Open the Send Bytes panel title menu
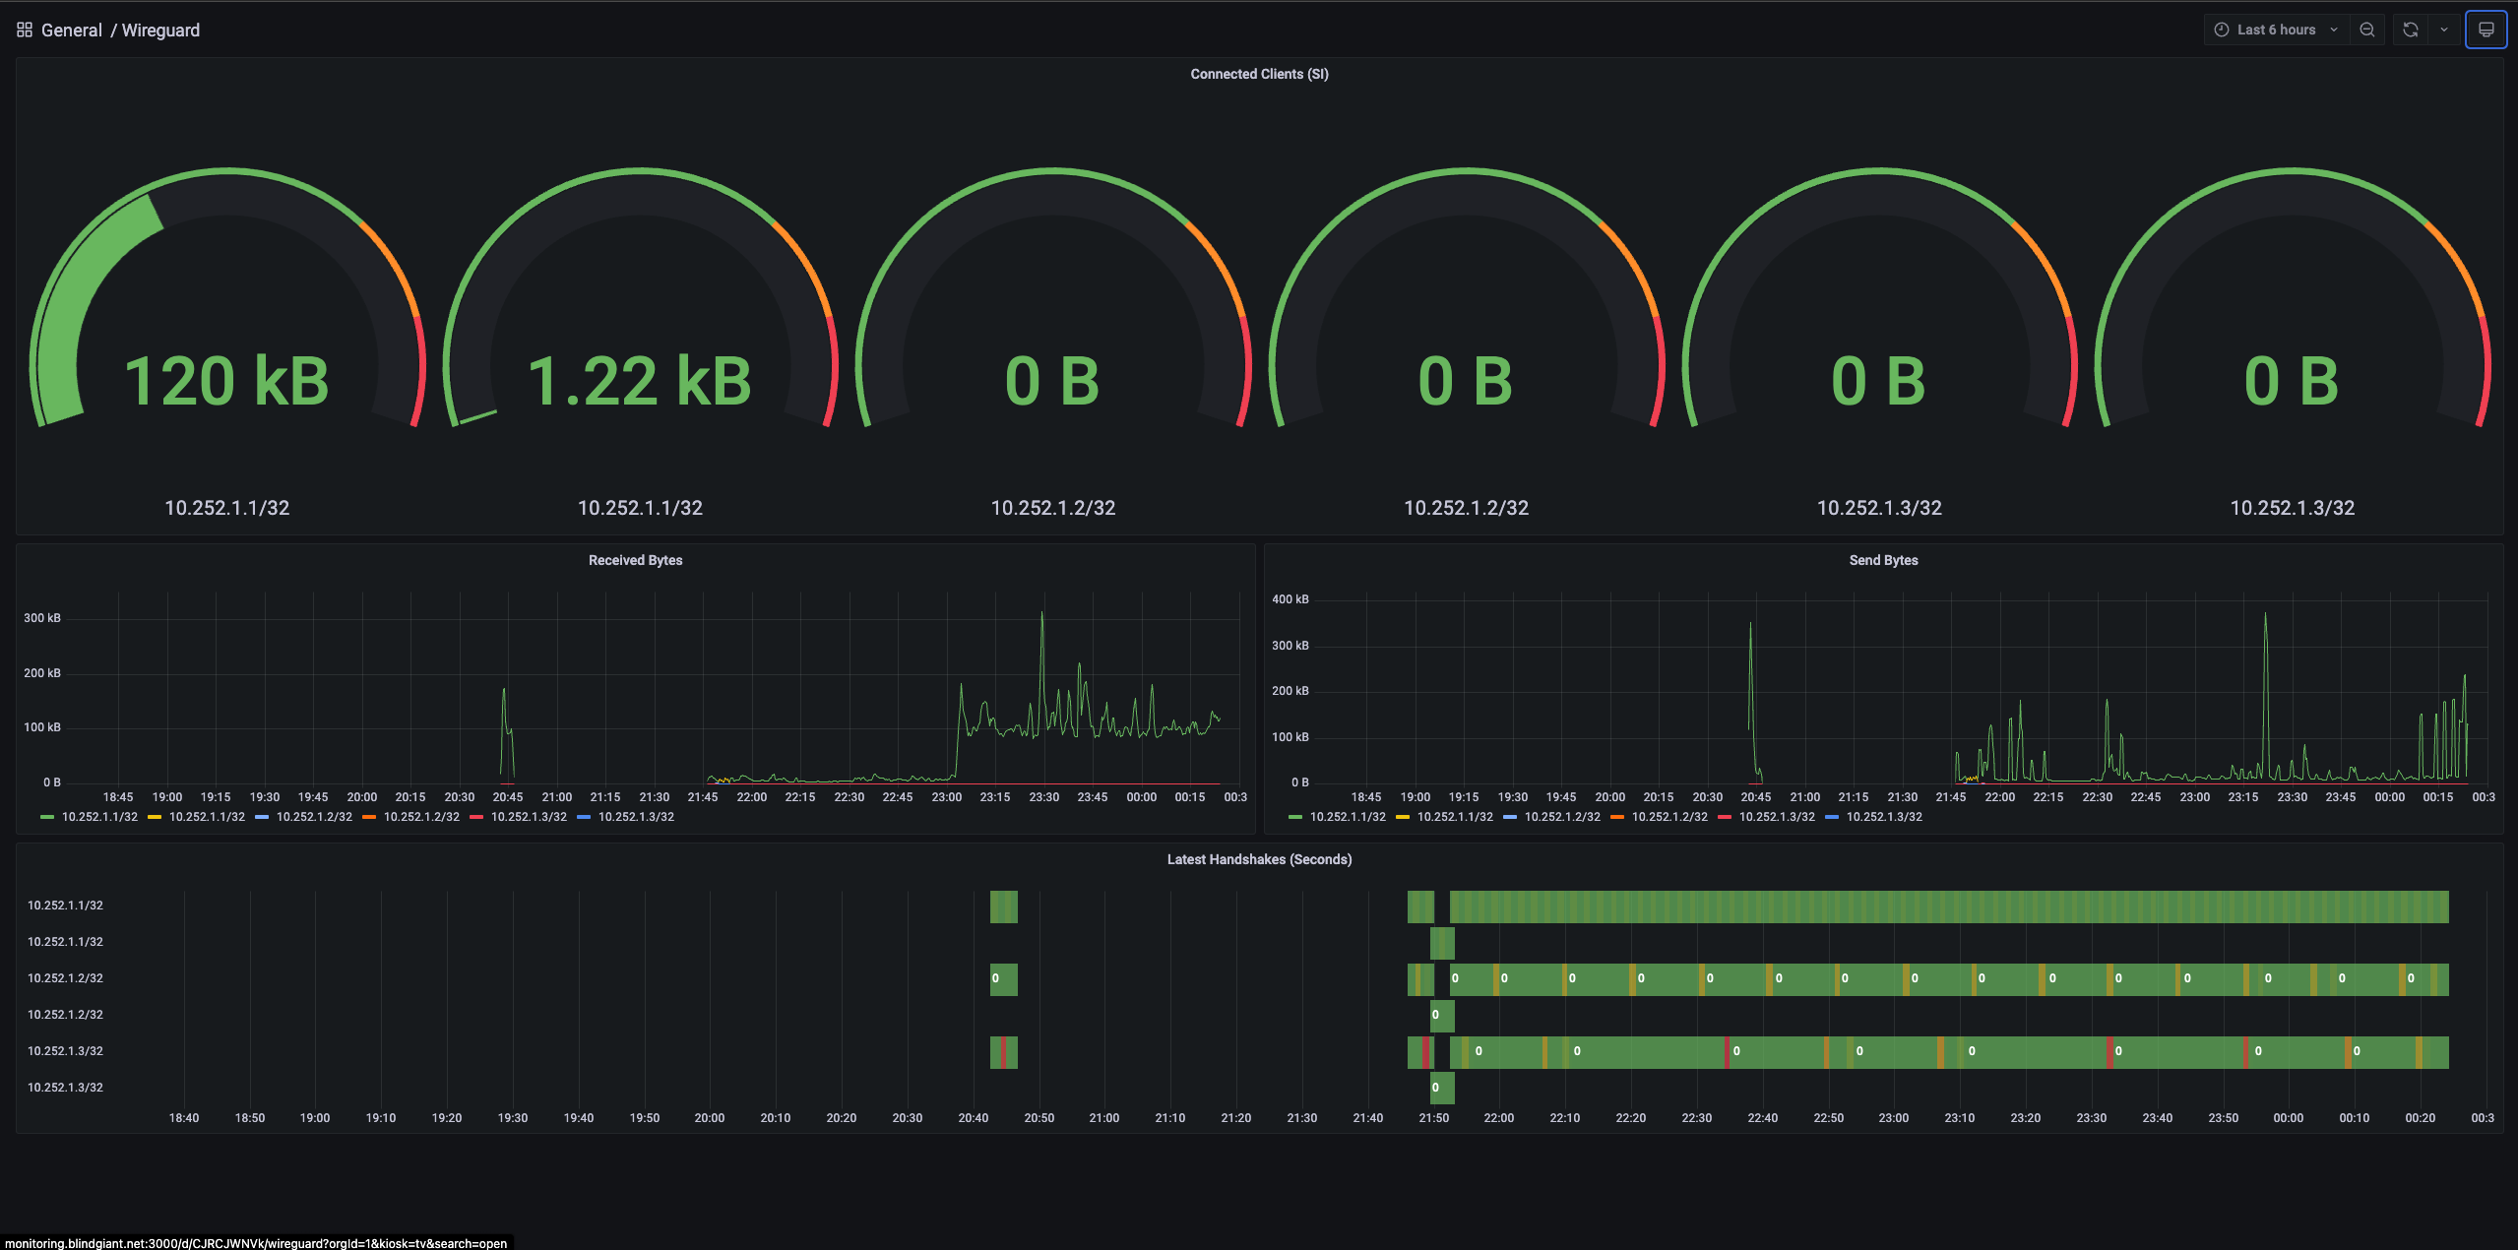This screenshot has width=2518, height=1250. pos(1882,560)
